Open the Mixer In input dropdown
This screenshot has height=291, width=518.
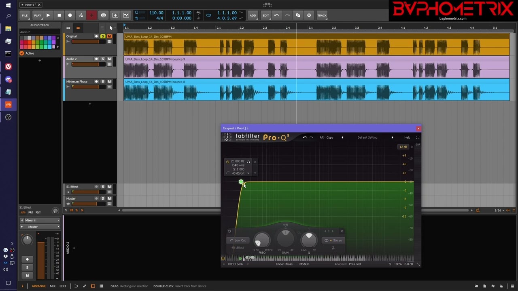[40, 220]
